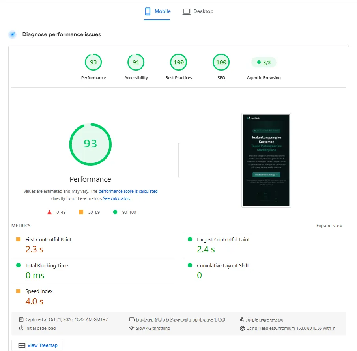Viewport: 357px width, 351px height.
Task: Click the calendar icon beside Captured at
Action: click(x=21, y=319)
